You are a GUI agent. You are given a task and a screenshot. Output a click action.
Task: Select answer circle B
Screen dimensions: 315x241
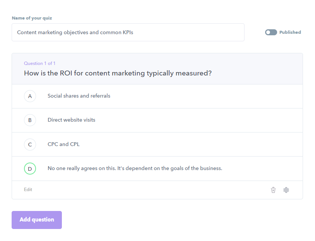[x=30, y=120]
